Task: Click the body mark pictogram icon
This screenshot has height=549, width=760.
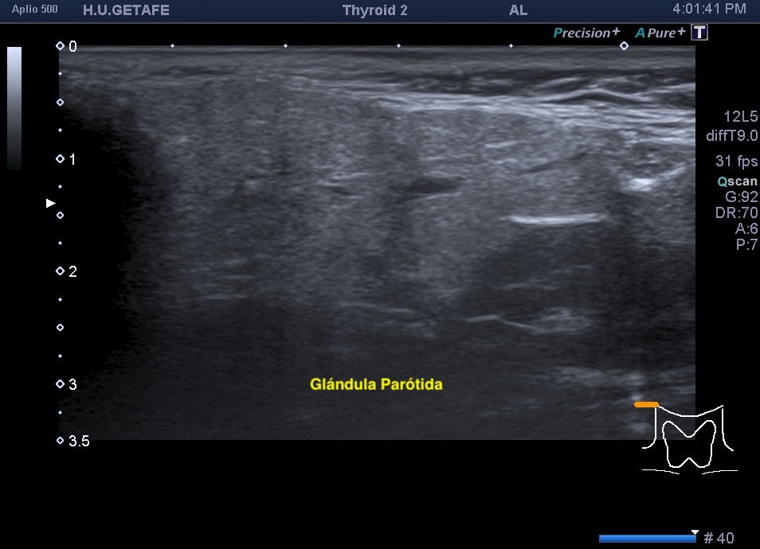Action: coord(689,439)
